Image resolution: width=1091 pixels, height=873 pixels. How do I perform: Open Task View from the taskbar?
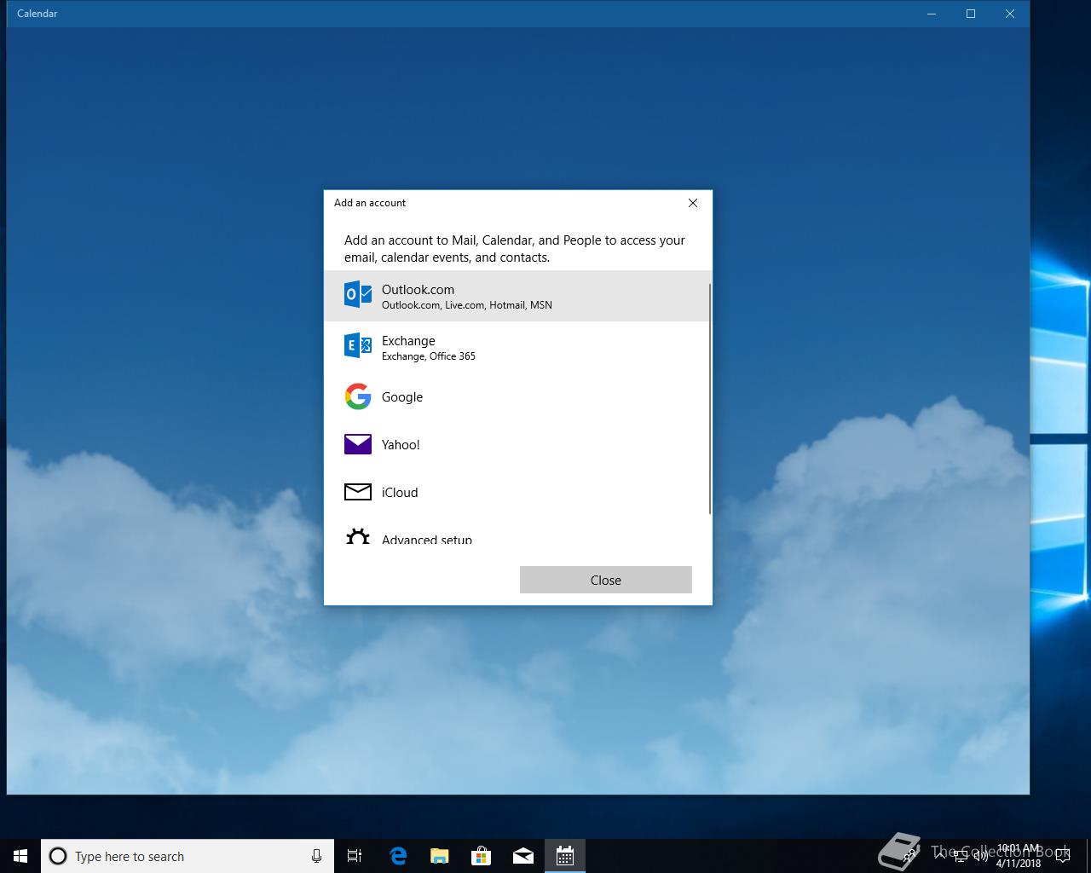(x=355, y=856)
